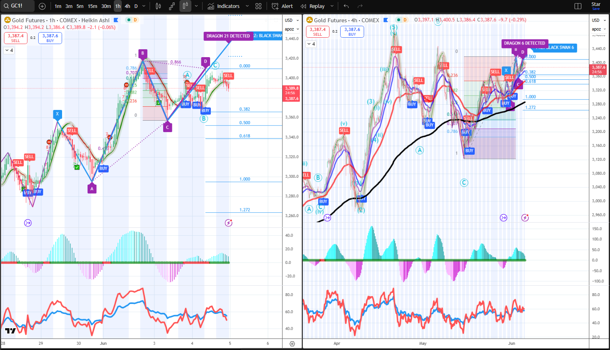Click the Alert clock icon
This screenshot has width=610, height=350.
click(275, 6)
